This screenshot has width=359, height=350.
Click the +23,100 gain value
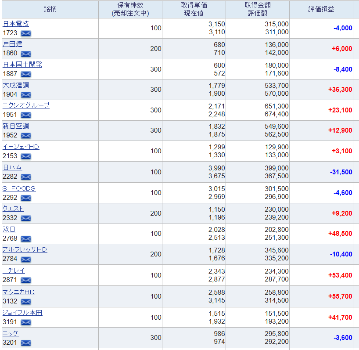click(x=340, y=110)
